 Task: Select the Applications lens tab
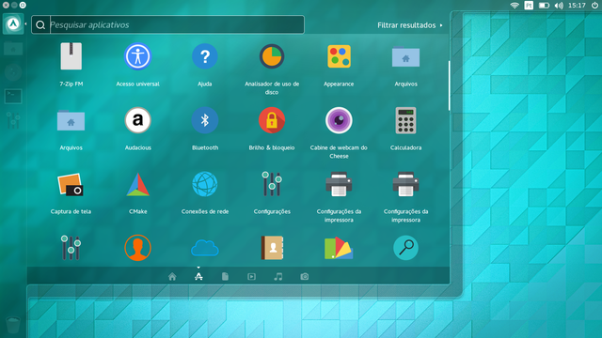pyautogui.click(x=198, y=276)
